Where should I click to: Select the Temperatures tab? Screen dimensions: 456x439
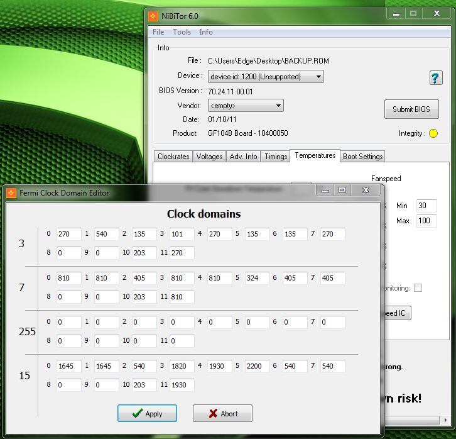coord(315,155)
